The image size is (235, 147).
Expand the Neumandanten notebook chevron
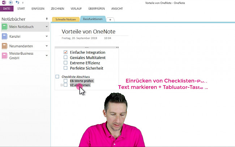47,46
